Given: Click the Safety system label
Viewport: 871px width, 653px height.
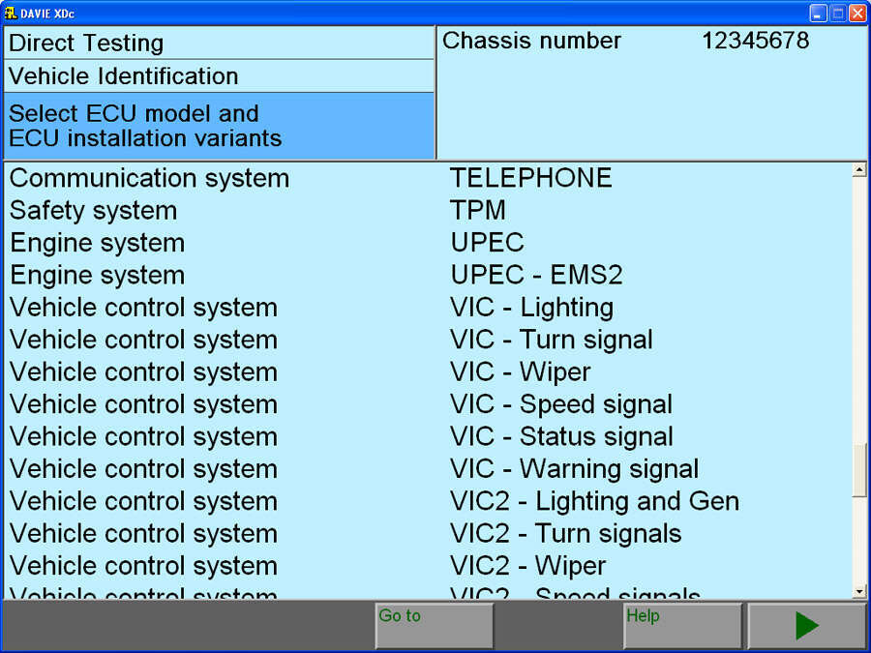Looking at the screenshot, I should click(x=93, y=211).
